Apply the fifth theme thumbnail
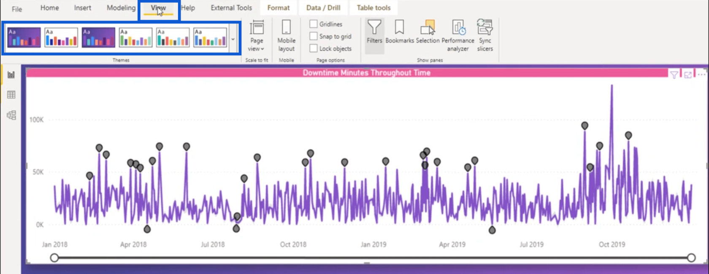 tap(173, 38)
